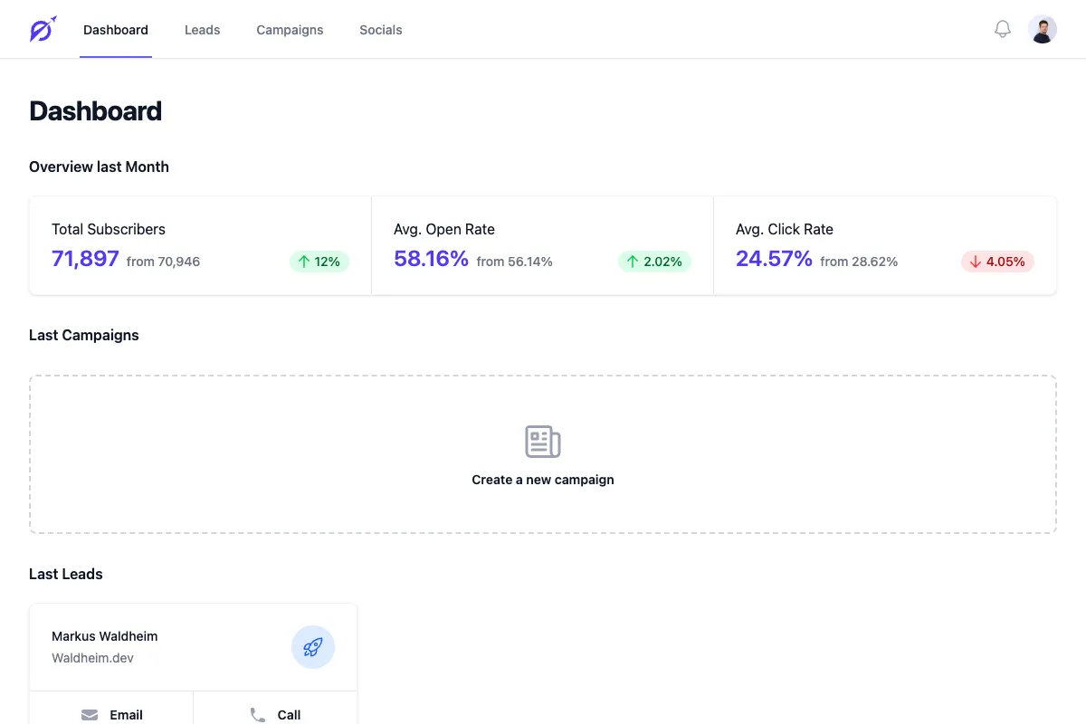Click the red down arrow in the 4.05% badge

[975, 262]
